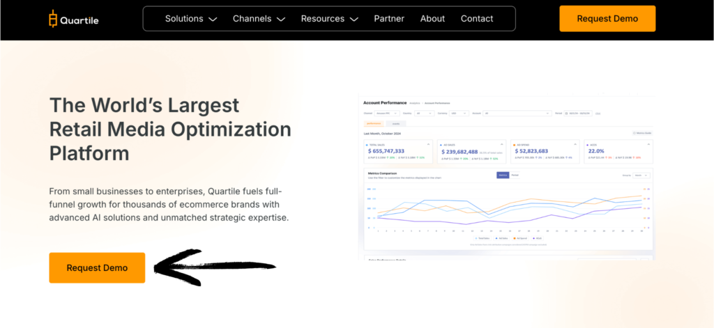714x328 pixels.
Task: Collapse the Total Sales card
Action: click(429, 144)
